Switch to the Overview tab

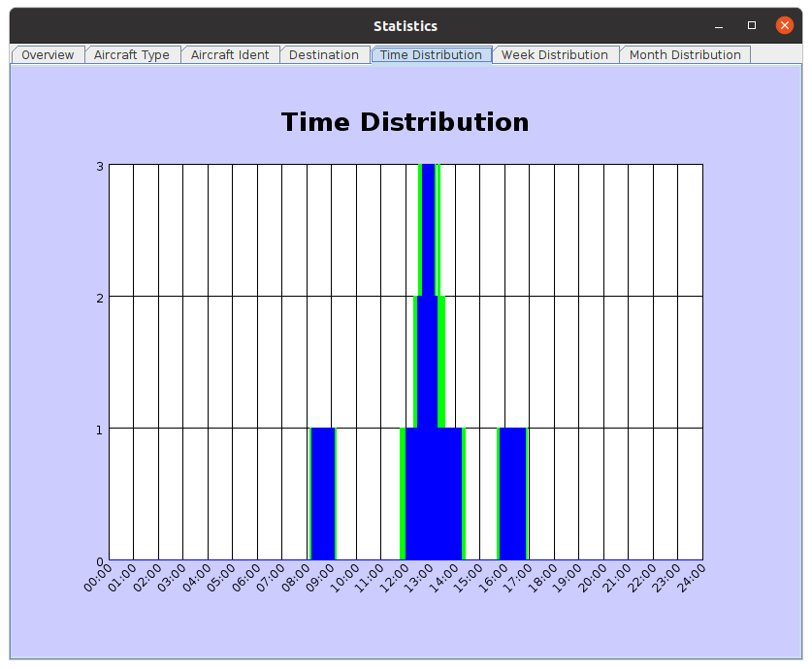coord(48,55)
